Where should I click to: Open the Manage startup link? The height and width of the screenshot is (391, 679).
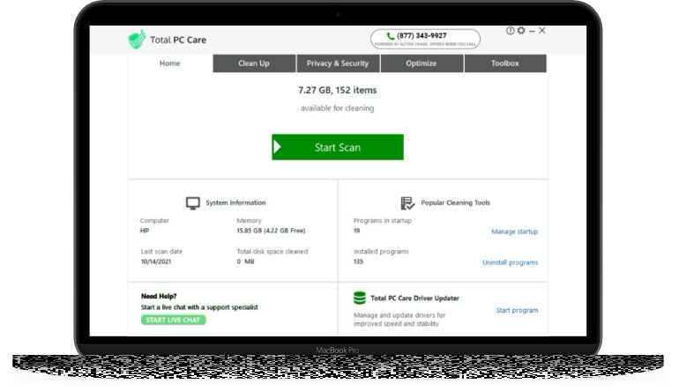(x=514, y=232)
